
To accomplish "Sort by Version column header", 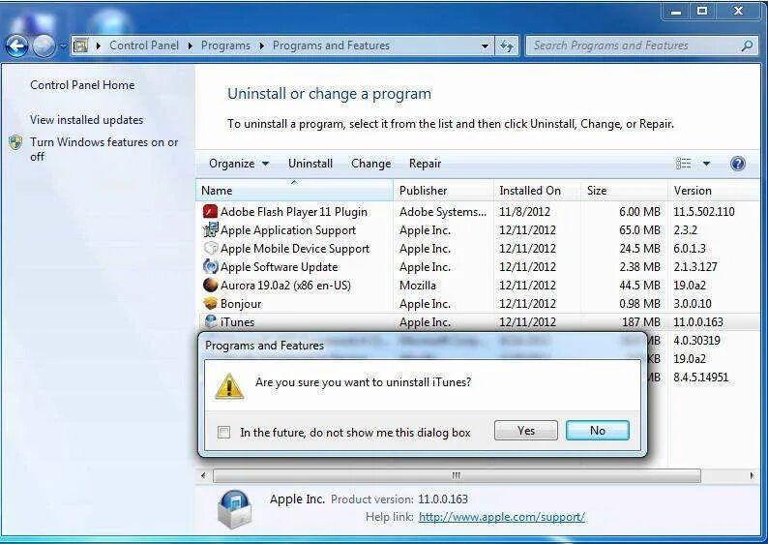I will [x=715, y=190].
